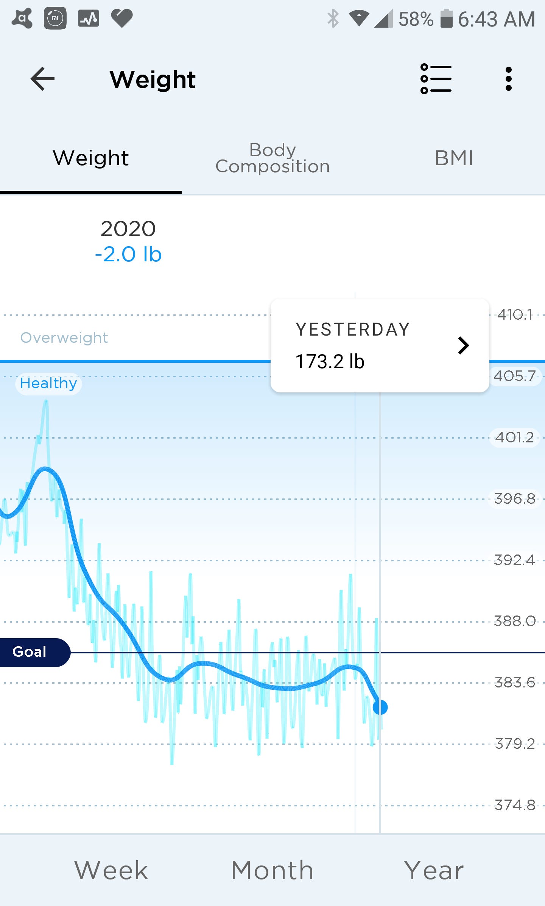Tap the Bluetooth status icon
The width and height of the screenshot is (545, 906).
pyautogui.click(x=333, y=18)
